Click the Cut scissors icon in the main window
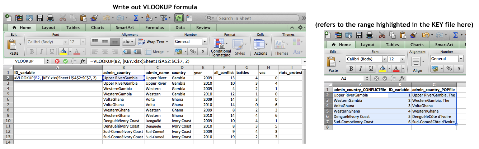This screenshot has width=479, height=149. [63, 18]
